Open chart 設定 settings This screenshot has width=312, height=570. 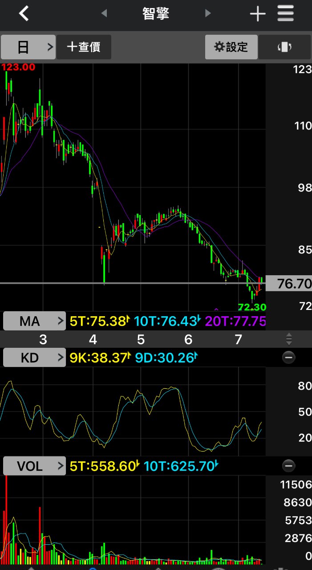[x=231, y=47]
